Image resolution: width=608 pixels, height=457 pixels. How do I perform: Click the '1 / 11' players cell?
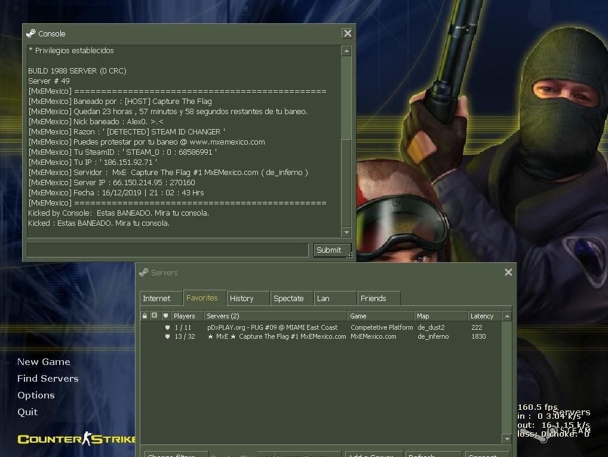183,327
